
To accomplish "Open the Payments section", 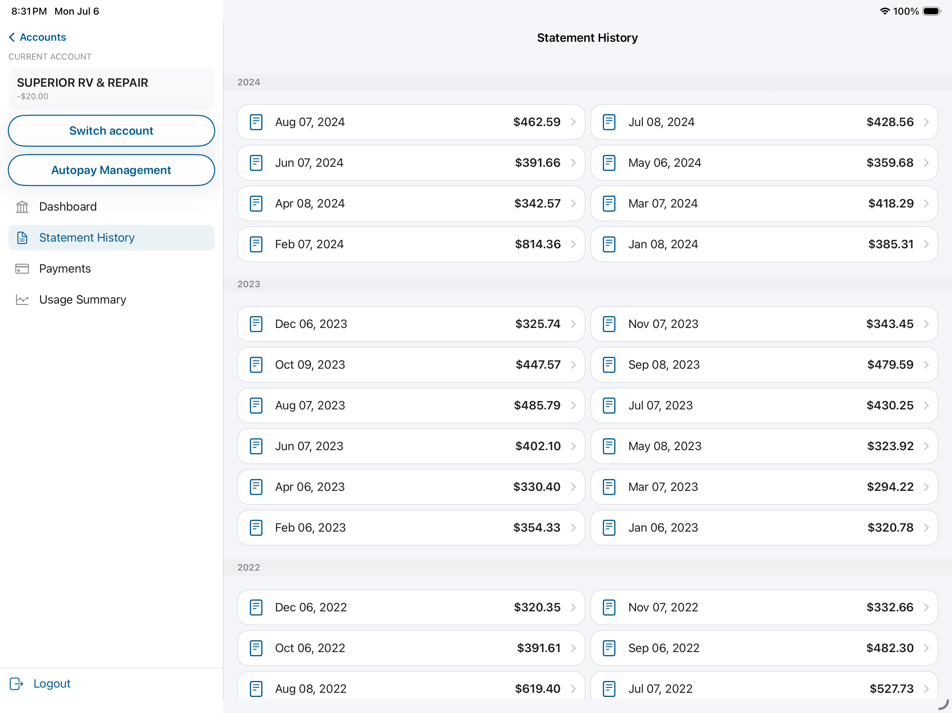I will tap(112, 269).
